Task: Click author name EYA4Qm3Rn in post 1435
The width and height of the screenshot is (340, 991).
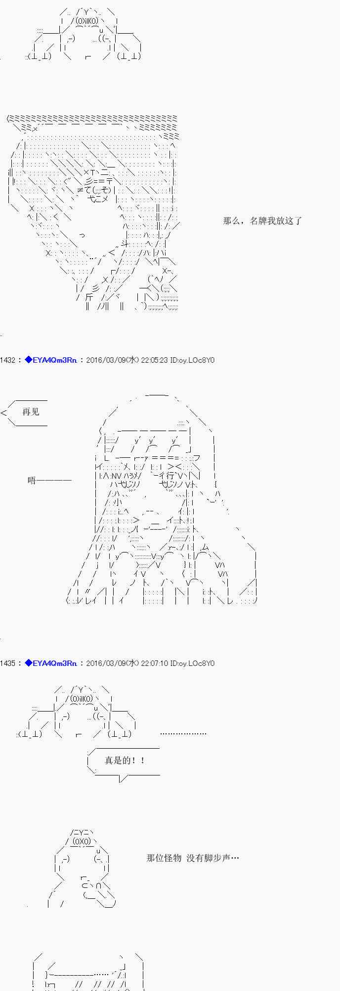Action: click(54, 663)
